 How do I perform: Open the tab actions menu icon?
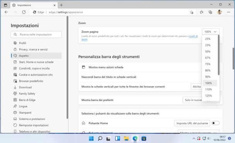click(5, 5)
